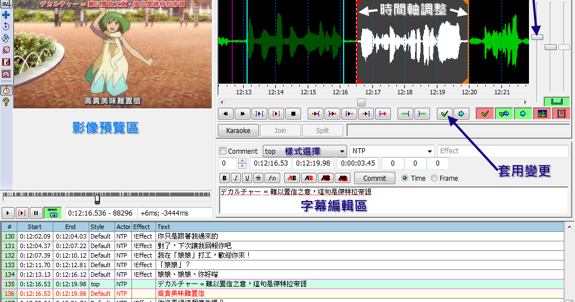Select the drag subtitles tool

[6, 15]
